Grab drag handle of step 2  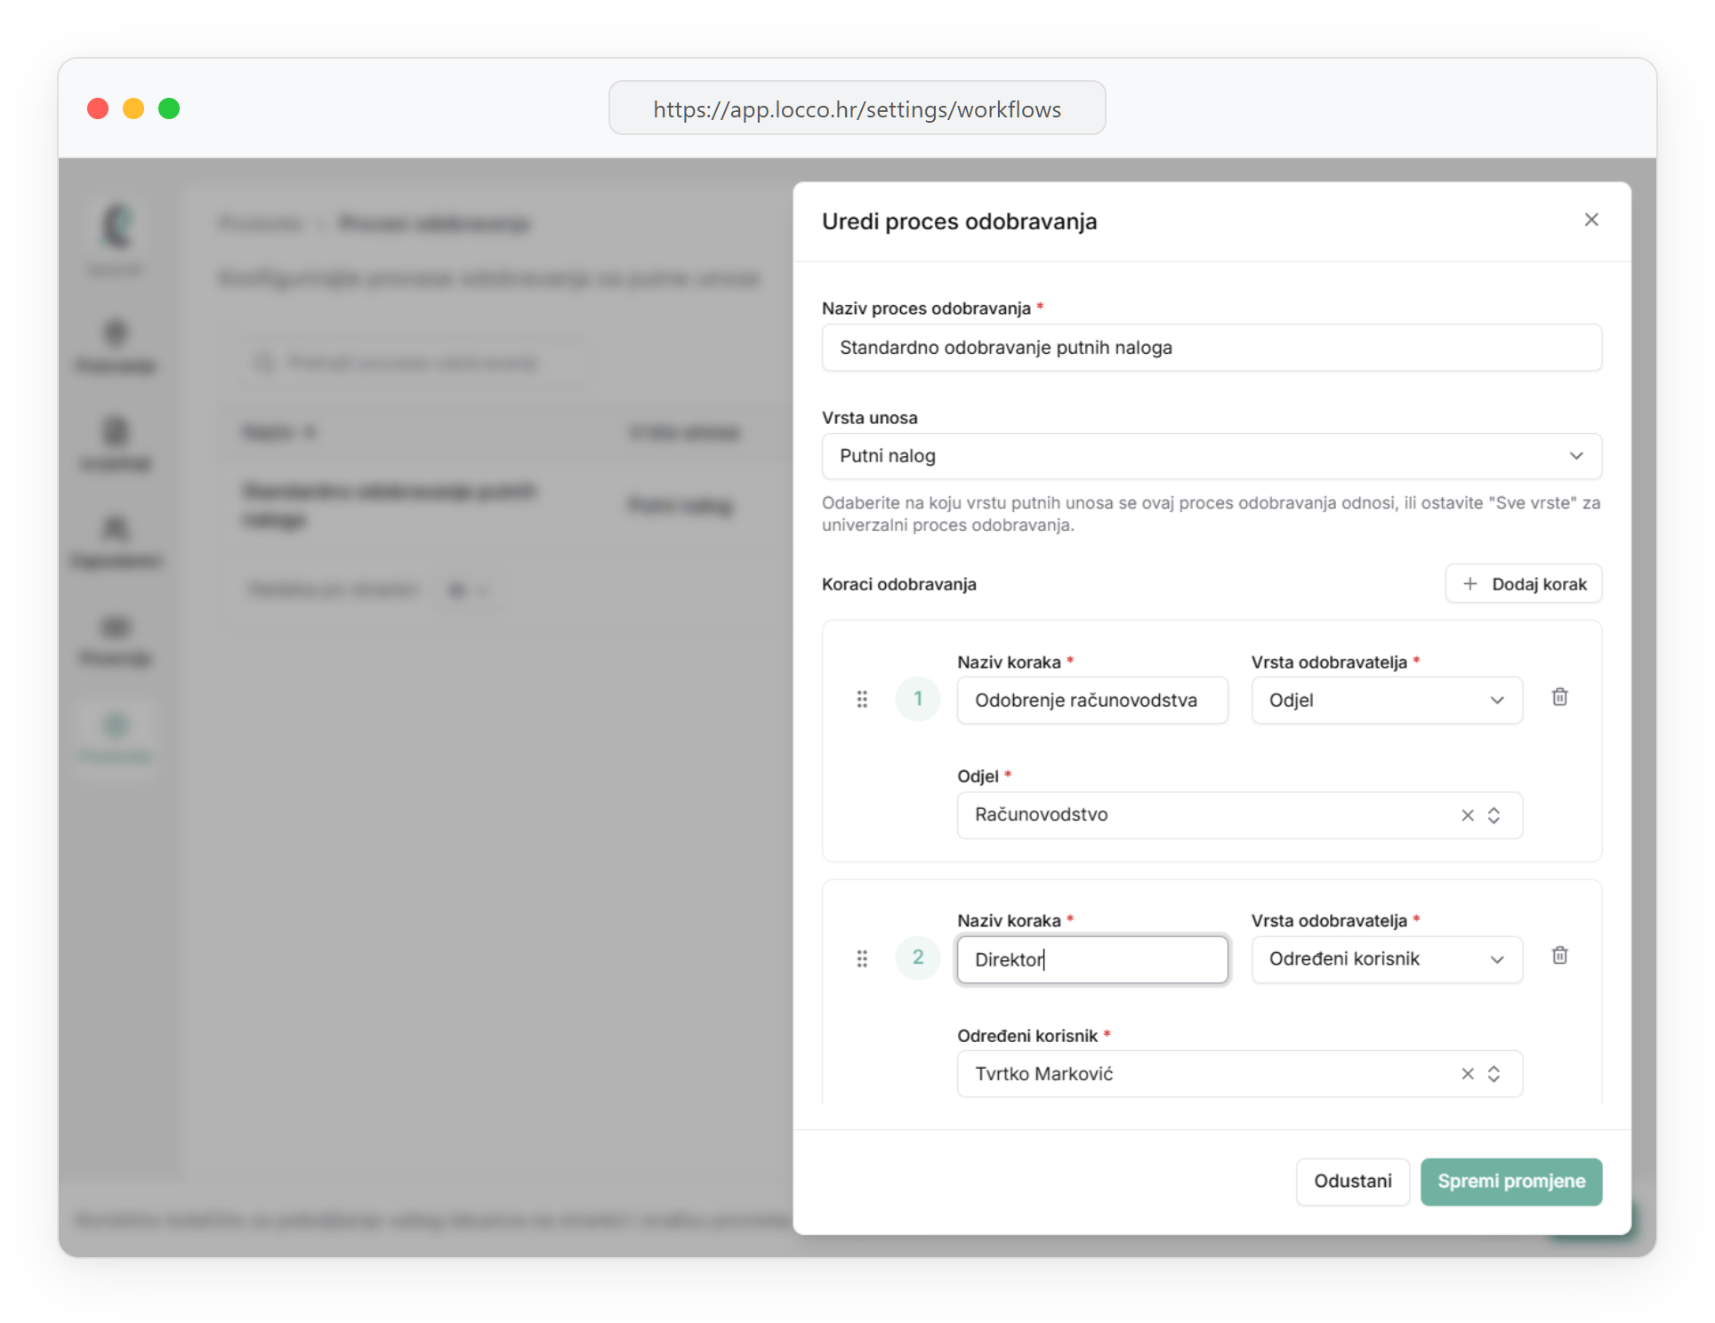click(x=862, y=958)
